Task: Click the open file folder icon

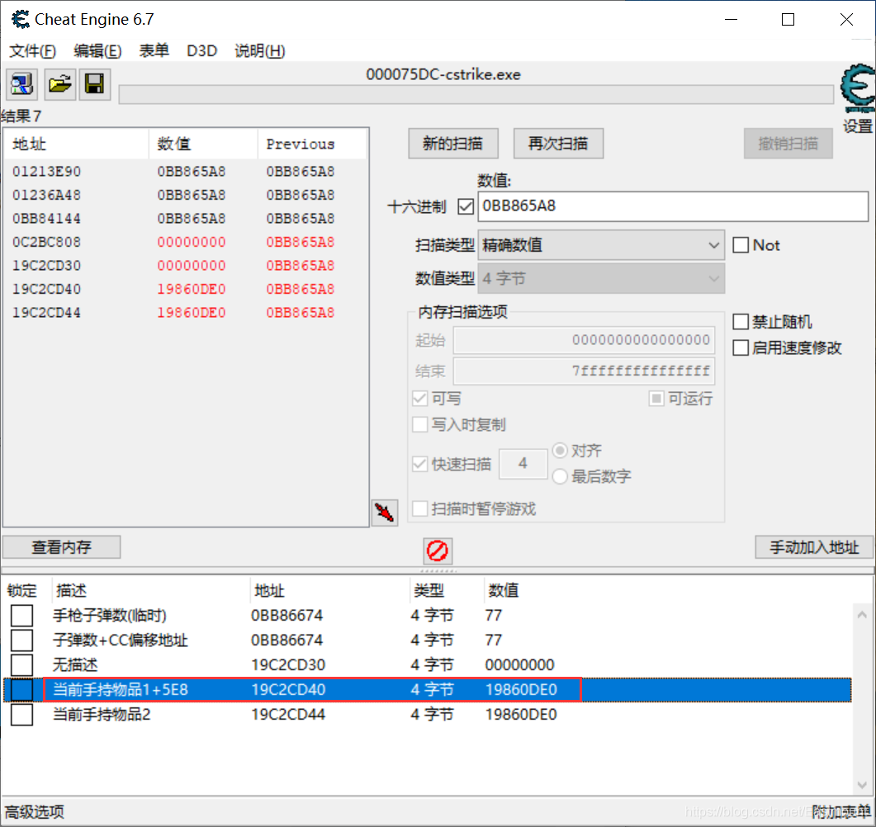Action: (59, 84)
